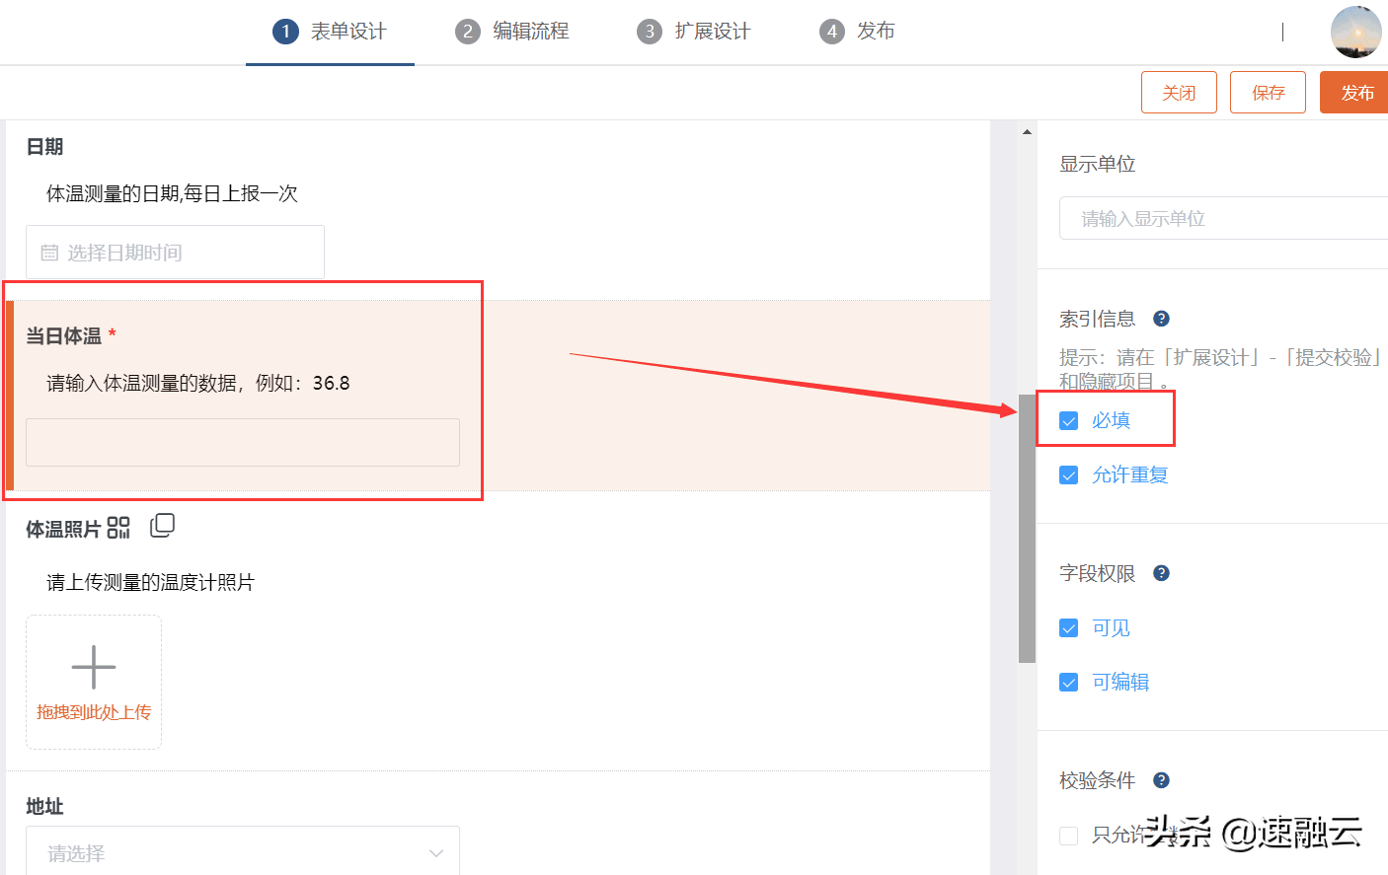1388x875 pixels.
Task: Click the help icon next to 校验条件
Action: [x=1161, y=780]
